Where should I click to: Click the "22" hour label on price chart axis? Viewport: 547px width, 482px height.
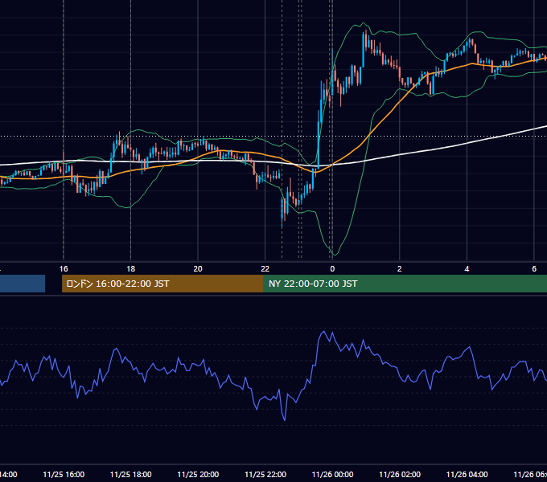click(265, 269)
